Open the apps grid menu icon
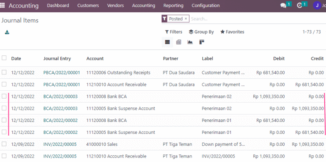 pyautogui.click(x=2, y=6)
